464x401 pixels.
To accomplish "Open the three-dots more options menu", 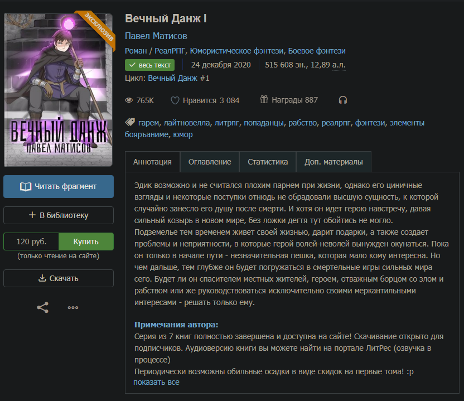I will point(73,307).
